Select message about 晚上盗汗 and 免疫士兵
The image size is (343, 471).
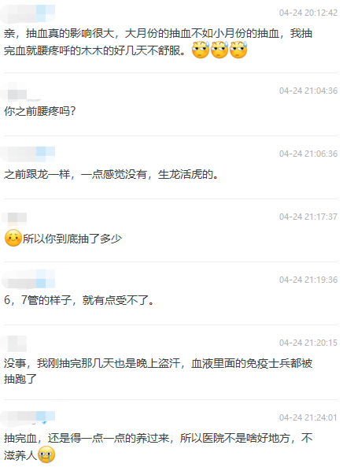click(x=158, y=371)
